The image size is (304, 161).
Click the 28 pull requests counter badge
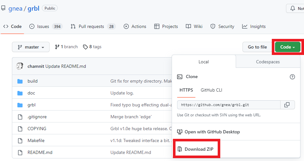pyautogui.click(x=111, y=26)
